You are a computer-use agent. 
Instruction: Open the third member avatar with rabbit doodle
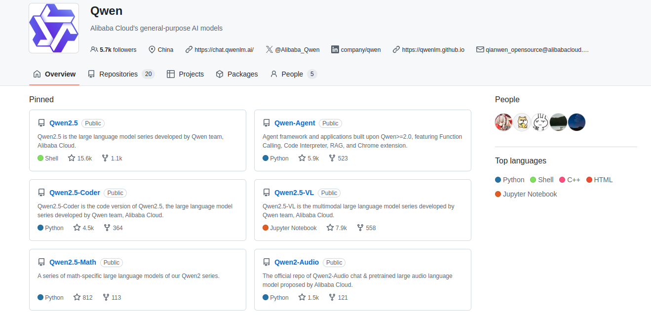point(540,122)
